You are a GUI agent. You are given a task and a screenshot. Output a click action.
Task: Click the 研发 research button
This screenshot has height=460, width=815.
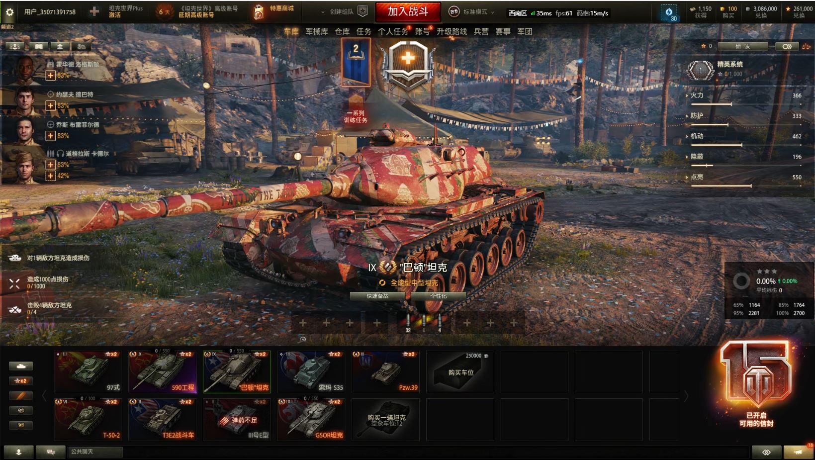pyautogui.click(x=743, y=46)
